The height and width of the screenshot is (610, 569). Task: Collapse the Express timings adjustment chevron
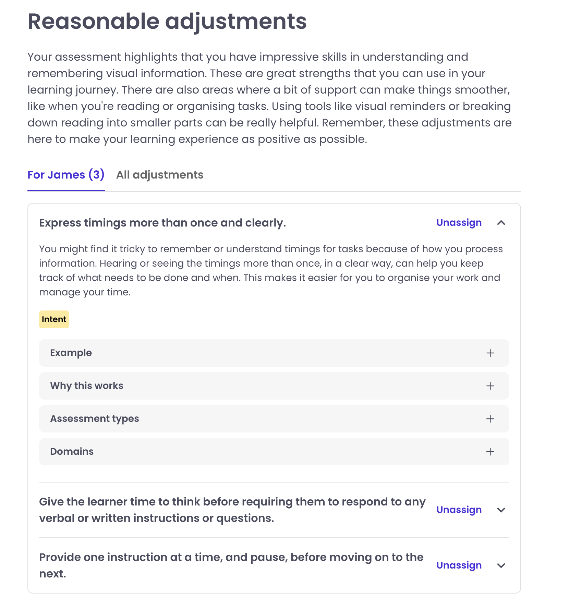point(501,223)
